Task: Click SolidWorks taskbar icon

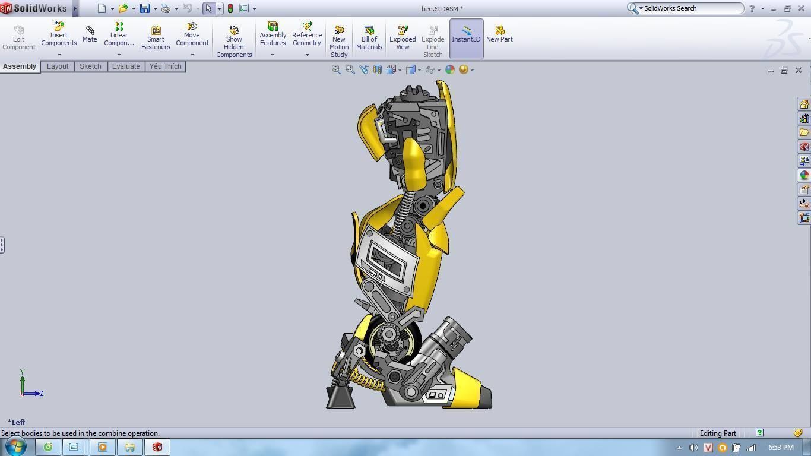Action: pos(157,447)
